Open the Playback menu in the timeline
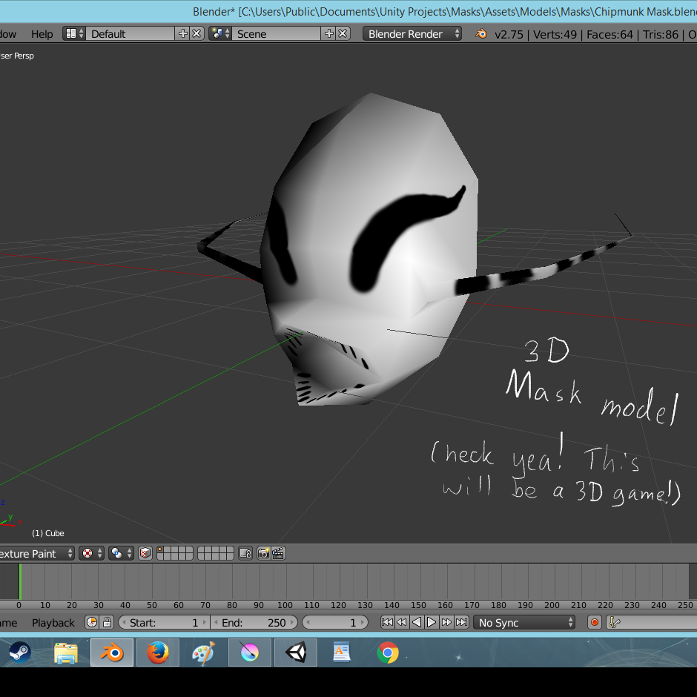 point(53,623)
